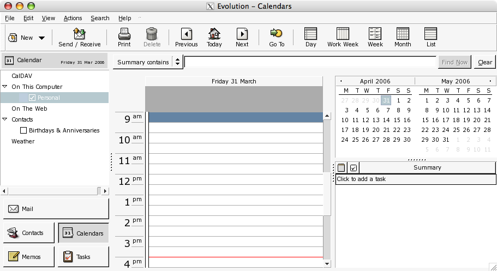Open Contacts component
497x271 pixels.
click(29, 233)
